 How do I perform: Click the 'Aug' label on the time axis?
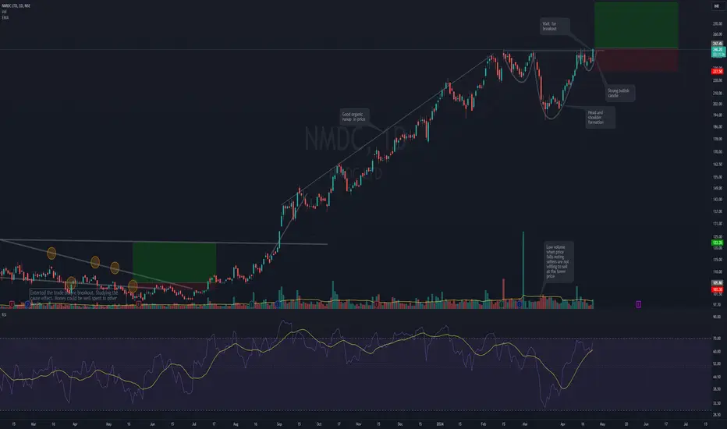point(236,424)
